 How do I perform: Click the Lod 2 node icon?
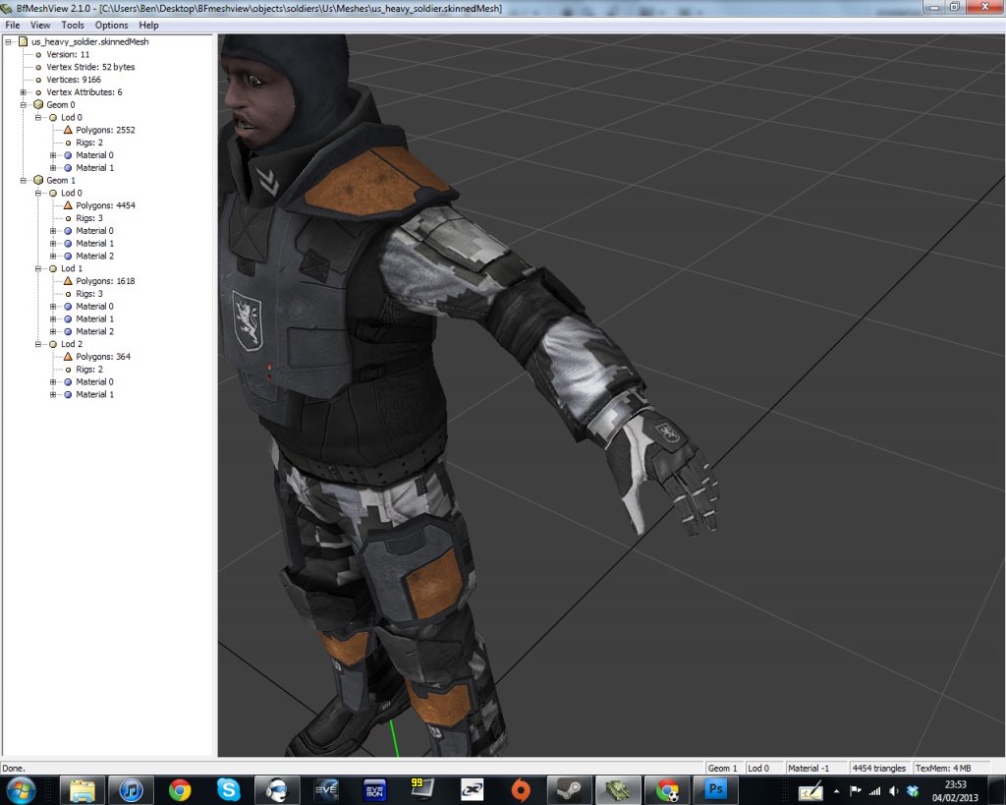(x=53, y=344)
